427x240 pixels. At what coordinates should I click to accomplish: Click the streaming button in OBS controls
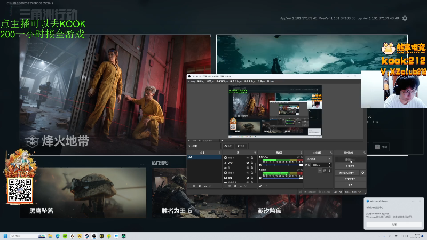click(350, 159)
